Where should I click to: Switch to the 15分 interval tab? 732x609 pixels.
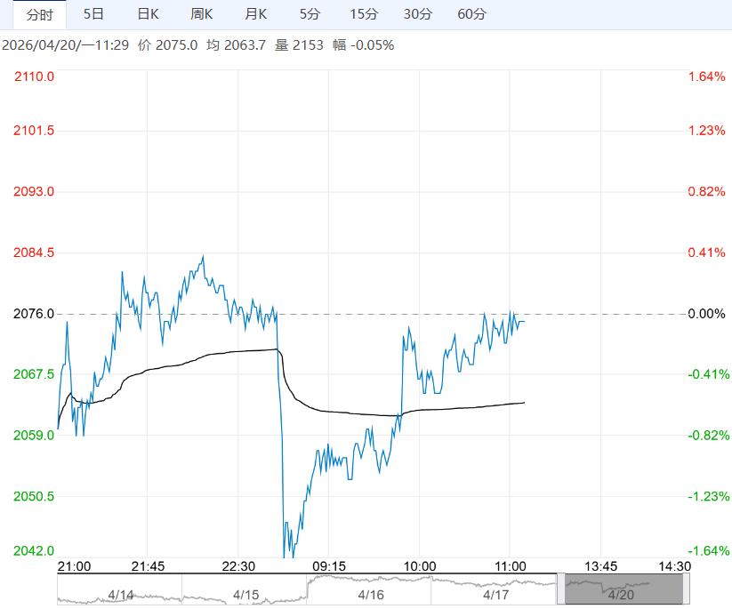point(364,14)
